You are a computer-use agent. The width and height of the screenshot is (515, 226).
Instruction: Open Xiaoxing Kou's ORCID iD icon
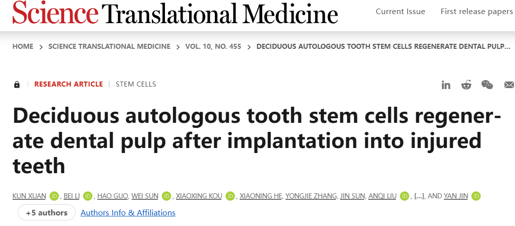(231, 196)
